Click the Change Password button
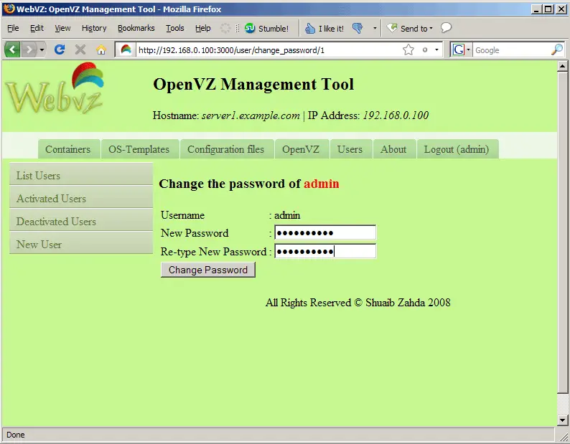The height and width of the screenshot is (444, 570). [x=208, y=270]
